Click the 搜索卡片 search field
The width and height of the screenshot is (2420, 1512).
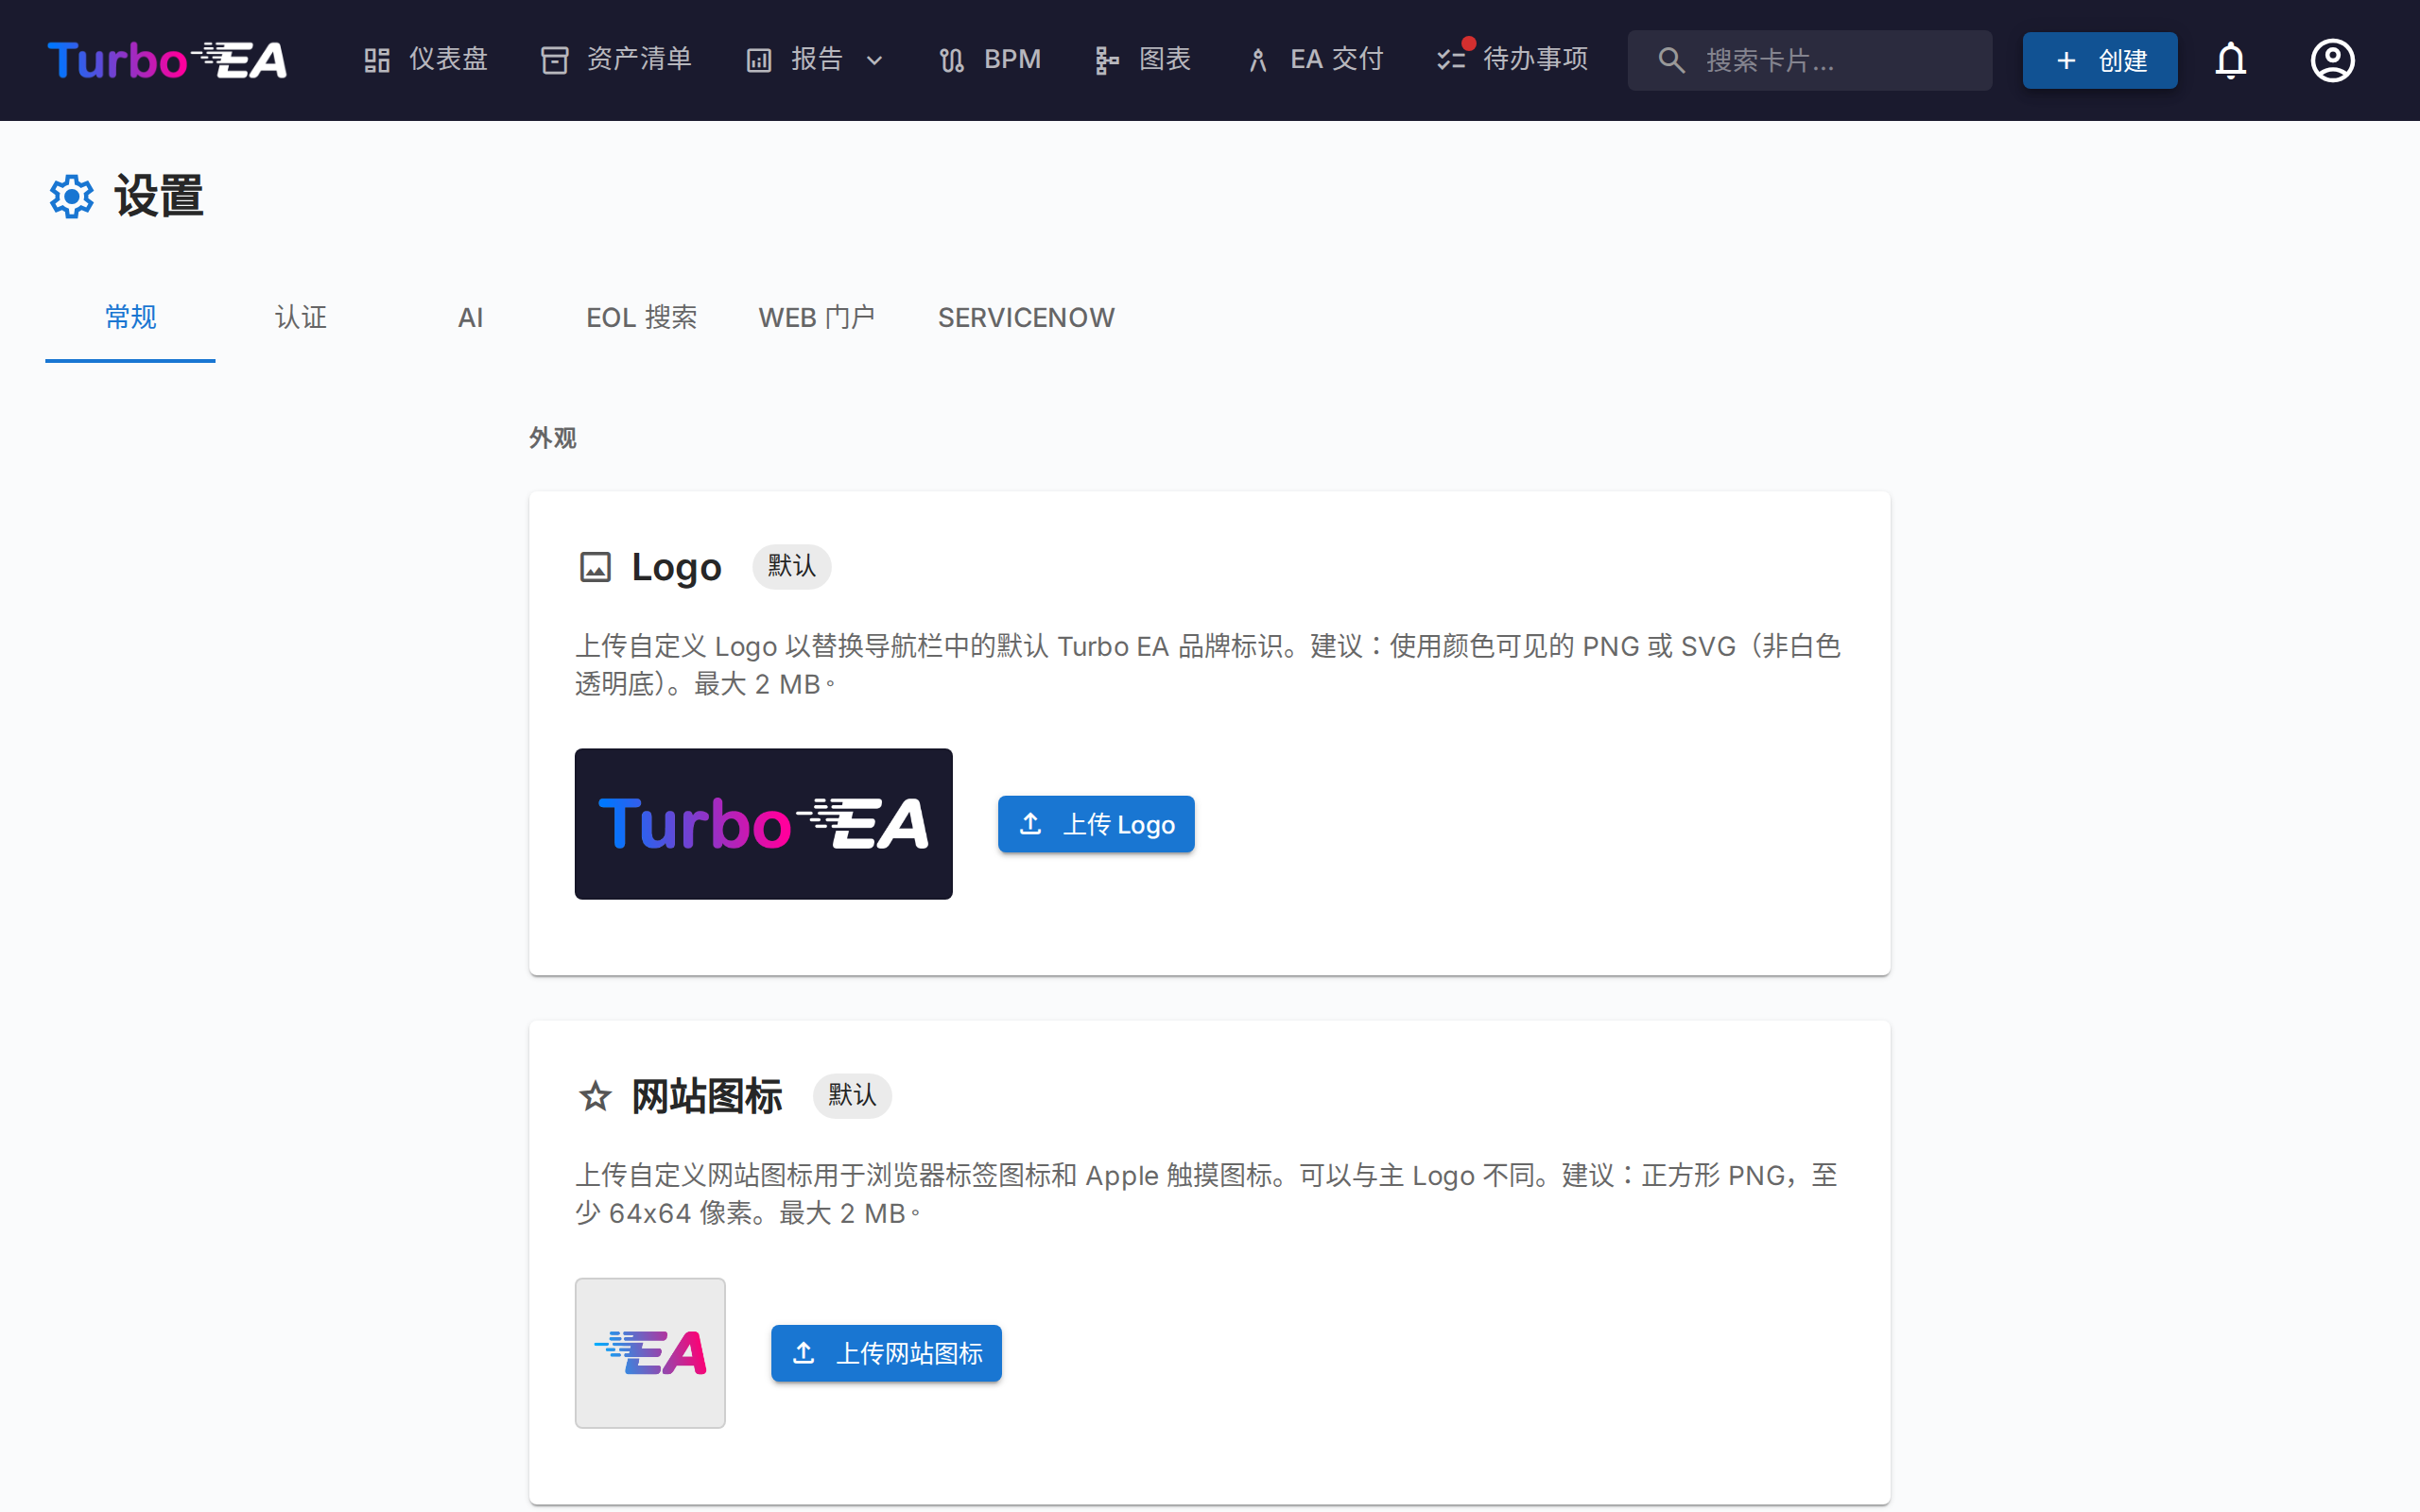pyautogui.click(x=1810, y=60)
